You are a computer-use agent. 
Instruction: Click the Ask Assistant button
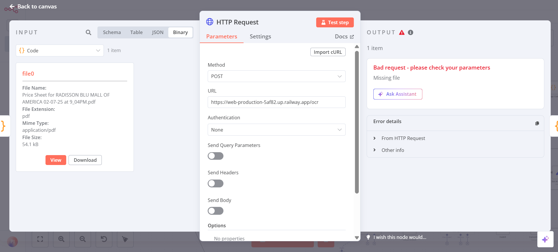point(398,94)
